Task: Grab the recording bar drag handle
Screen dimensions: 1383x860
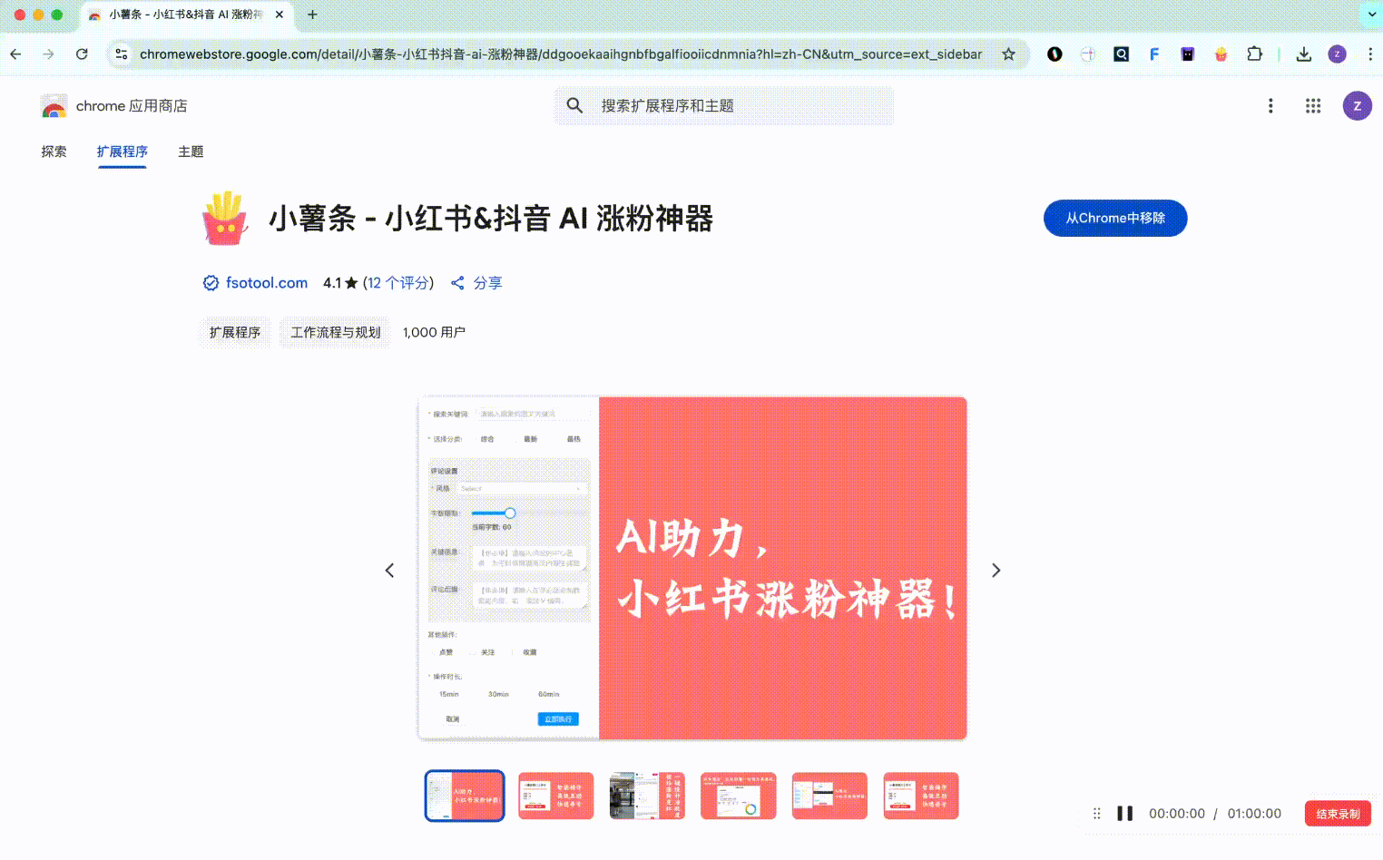Action: tap(1097, 814)
